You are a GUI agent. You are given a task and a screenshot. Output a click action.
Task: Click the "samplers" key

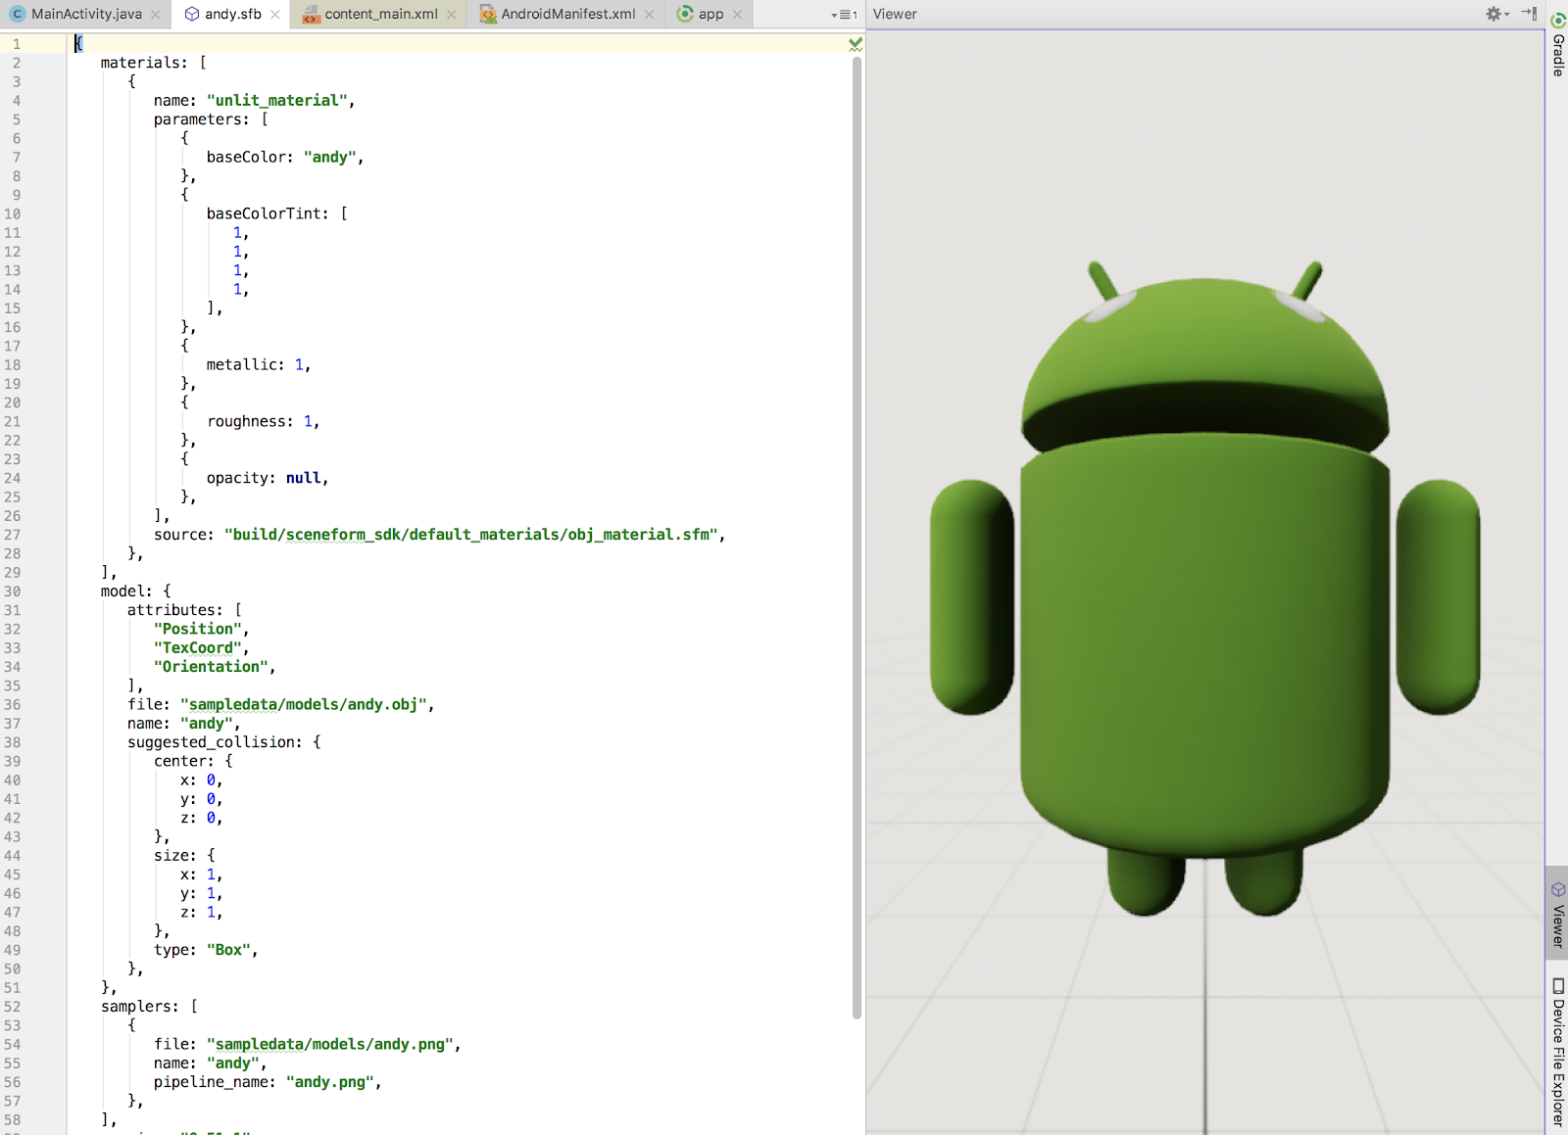tap(136, 1007)
